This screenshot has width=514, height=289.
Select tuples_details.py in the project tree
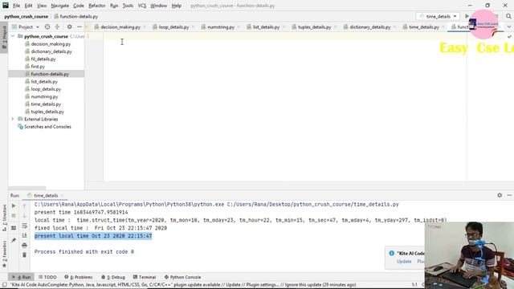[x=47, y=112]
